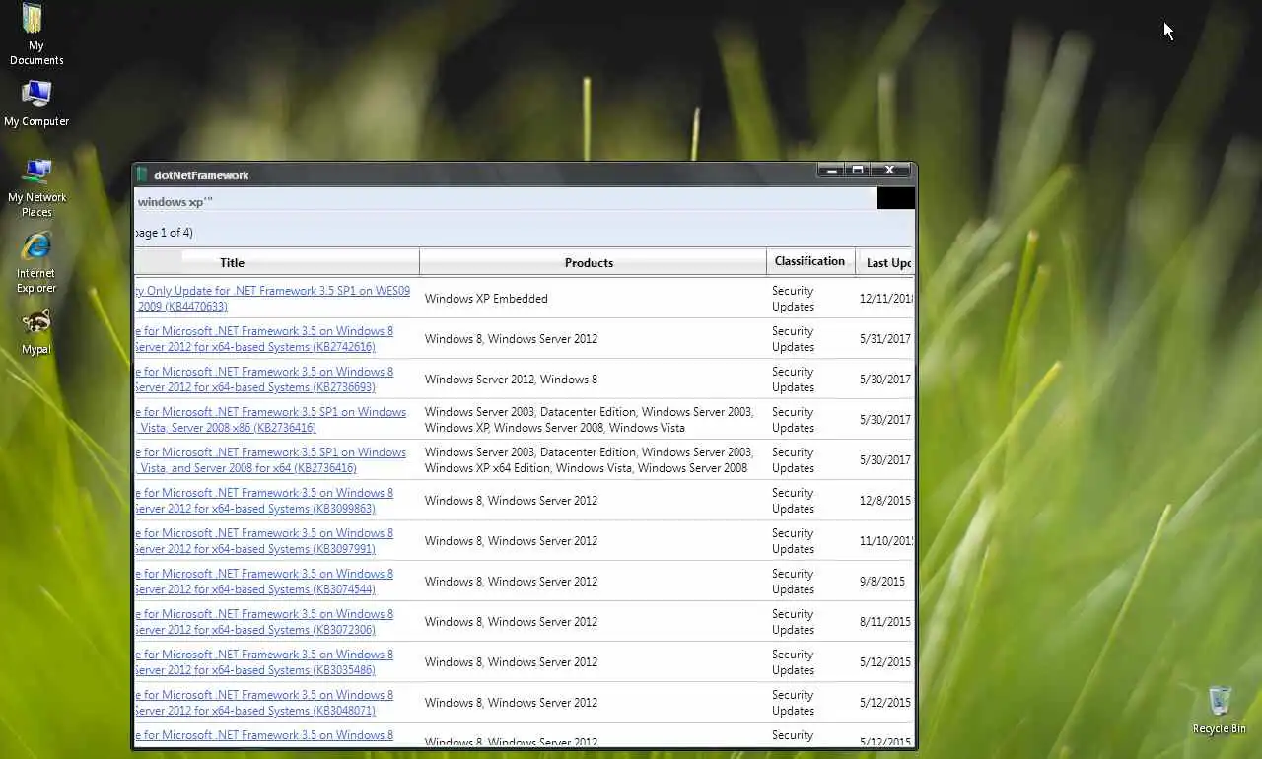Maximize the dotNetFramework window
Screen dimensions: 1262x759
coord(858,171)
